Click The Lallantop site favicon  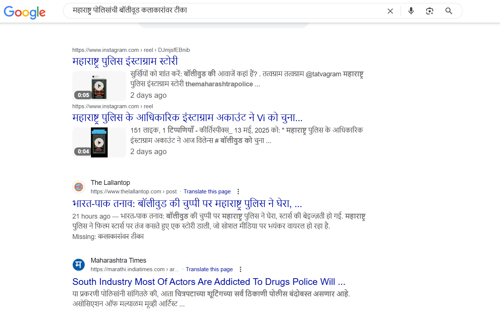[x=79, y=187]
